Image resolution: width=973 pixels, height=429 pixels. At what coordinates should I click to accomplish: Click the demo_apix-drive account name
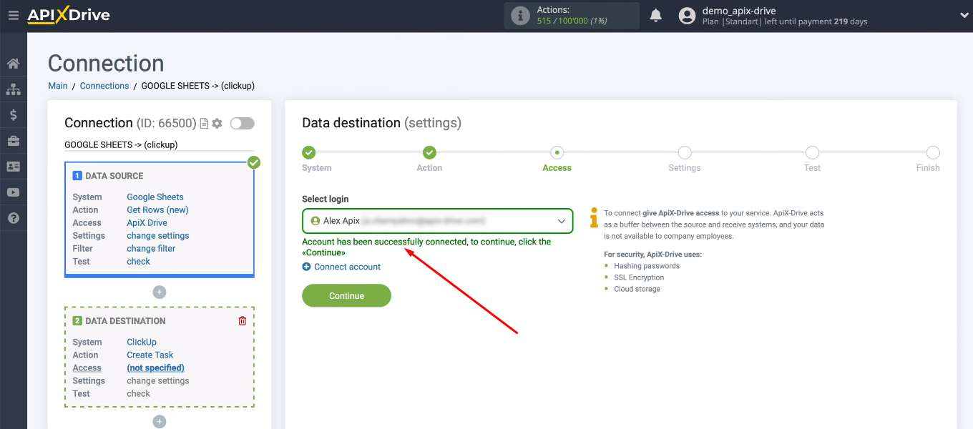(739, 11)
